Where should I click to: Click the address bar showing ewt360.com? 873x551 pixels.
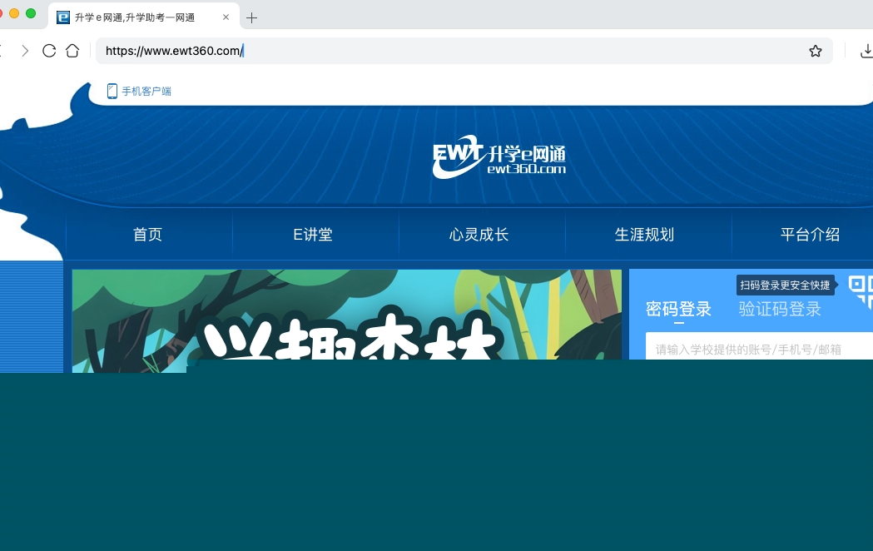pyautogui.click(x=449, y=51)
